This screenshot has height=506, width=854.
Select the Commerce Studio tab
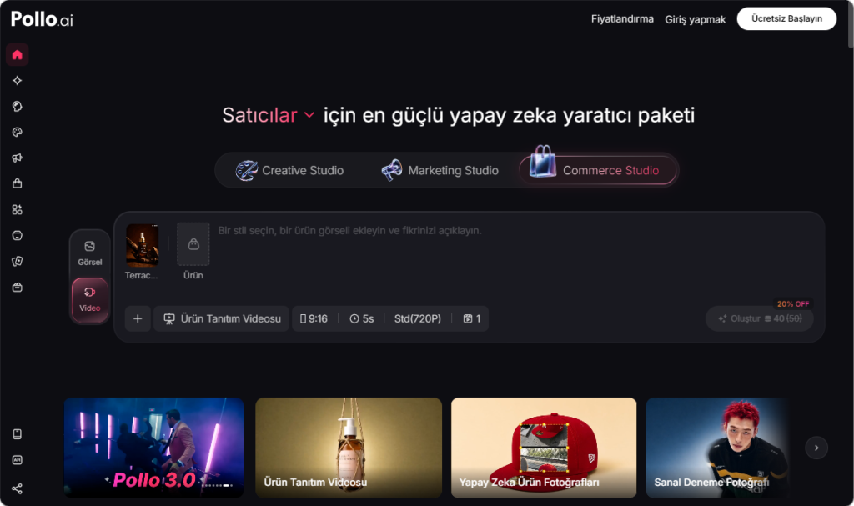tap(598, 171)
